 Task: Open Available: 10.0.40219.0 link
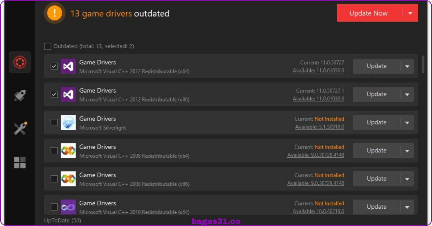pos(318,211)
